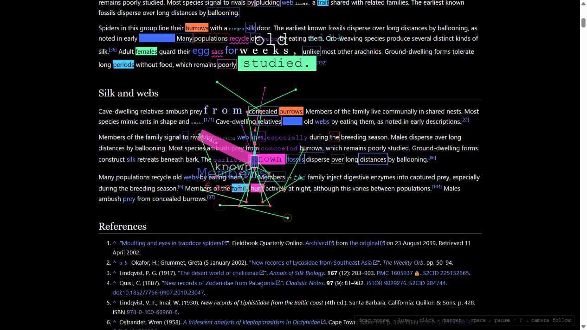
Task: Click external link icon beside "Archived"
Action: point(332,243)
